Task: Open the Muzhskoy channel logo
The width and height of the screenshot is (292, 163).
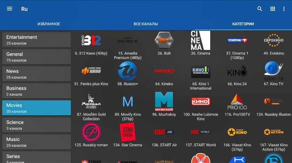Action: [x=164, y=101]
